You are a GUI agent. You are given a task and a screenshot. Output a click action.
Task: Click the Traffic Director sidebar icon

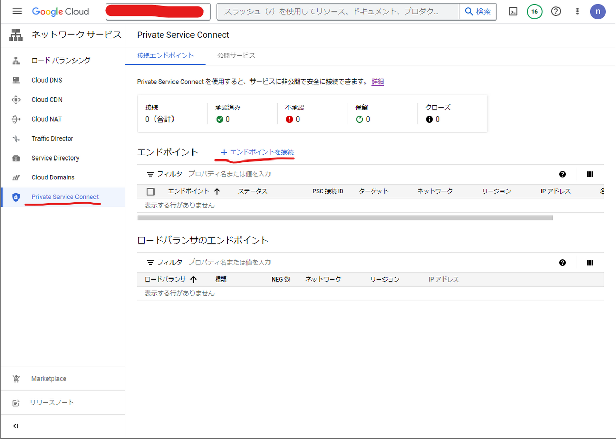click(16, 138)
